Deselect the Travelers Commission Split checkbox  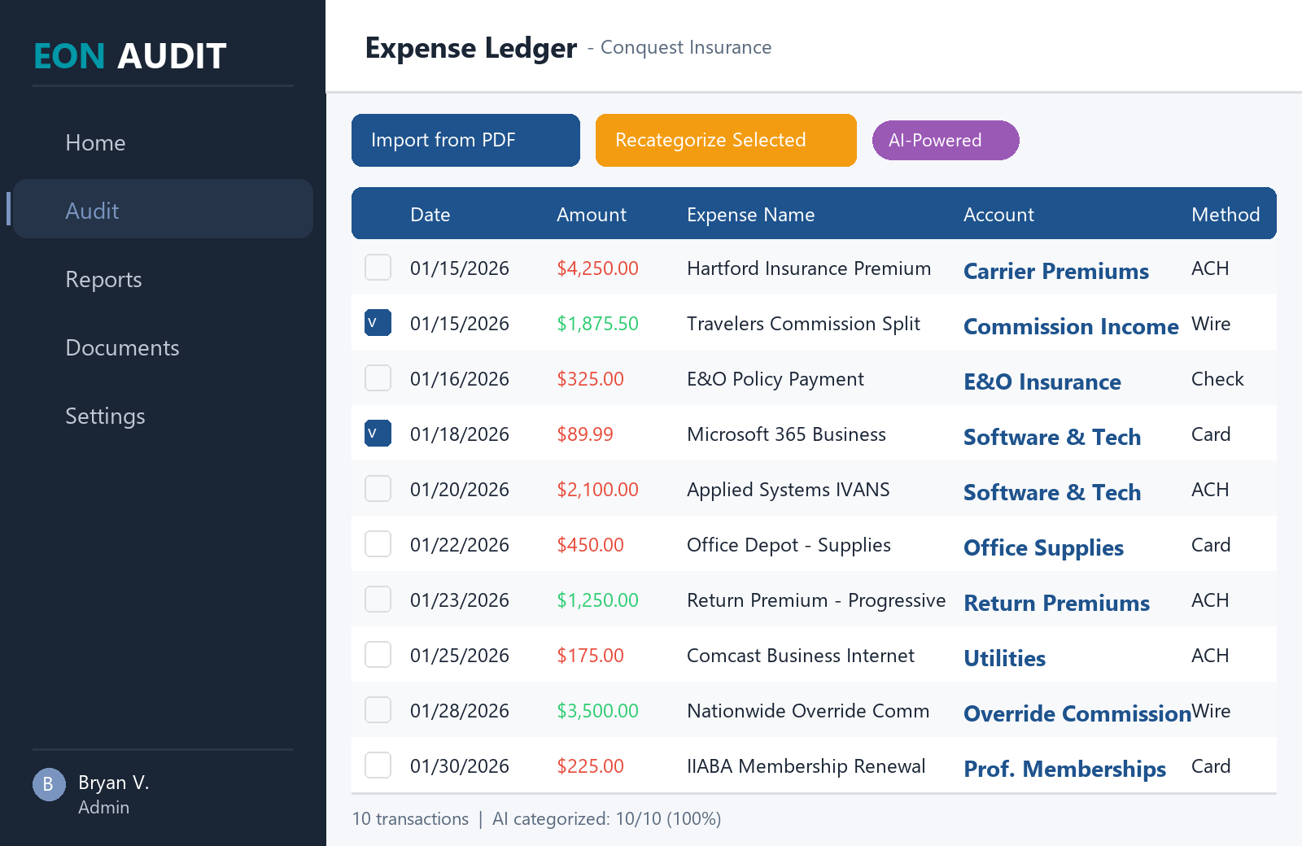pyautogui.click(x=378, y=322)
